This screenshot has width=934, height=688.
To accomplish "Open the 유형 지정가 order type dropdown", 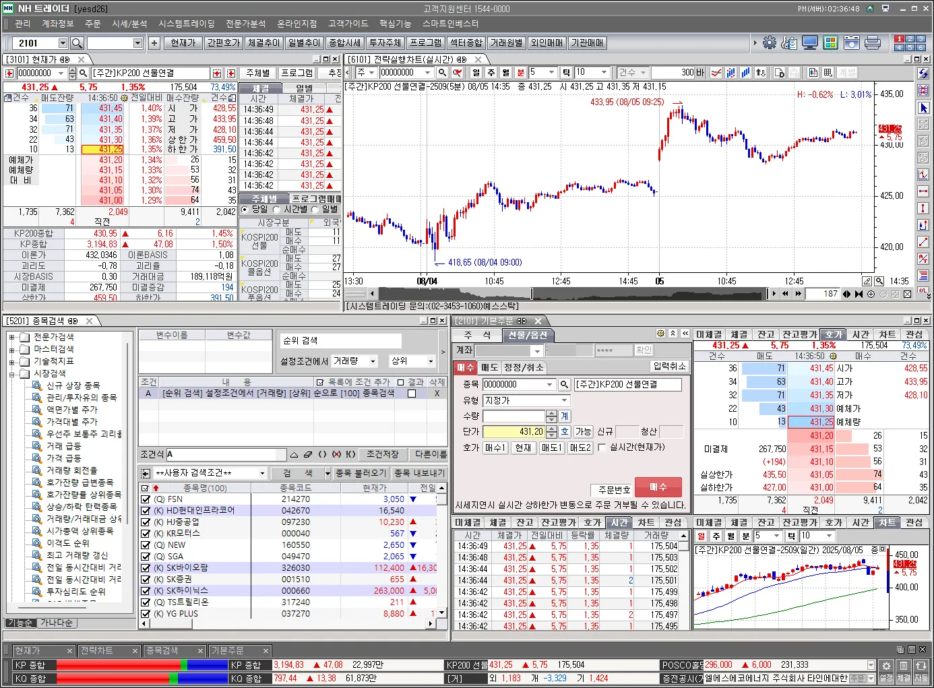I will click(564, 400).
